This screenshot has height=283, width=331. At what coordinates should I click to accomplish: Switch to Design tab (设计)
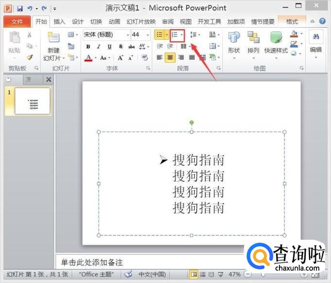78,21
